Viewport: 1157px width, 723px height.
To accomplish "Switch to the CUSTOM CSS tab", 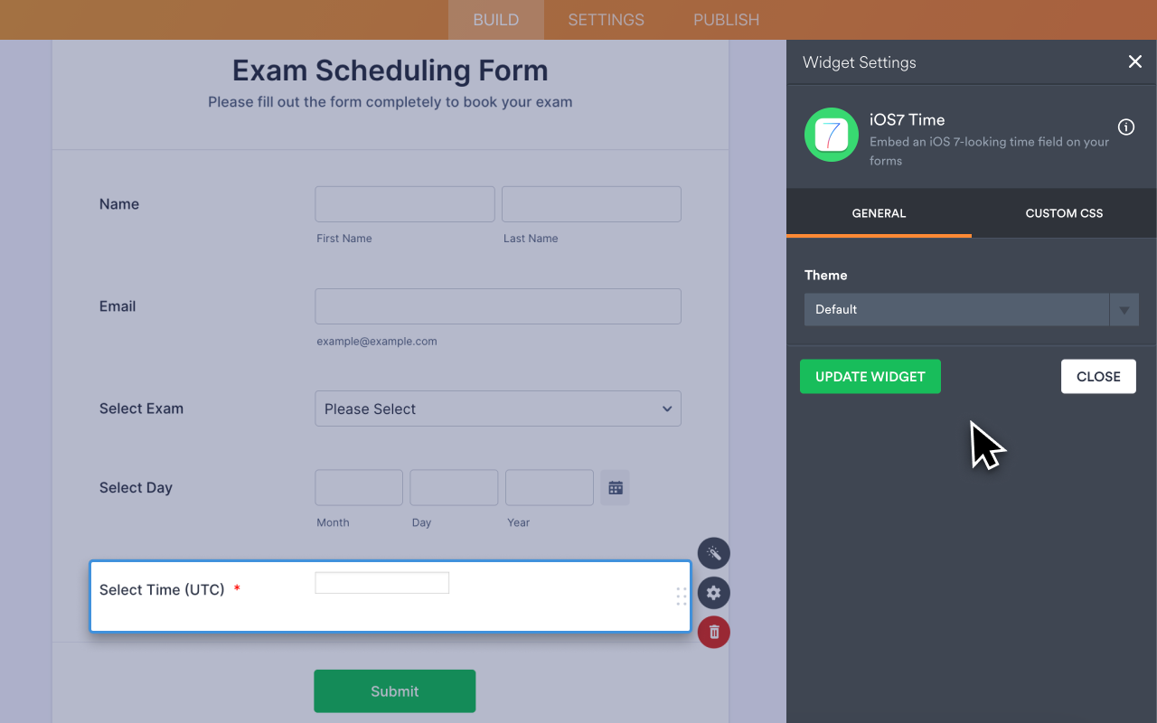I will (1063, 213).
